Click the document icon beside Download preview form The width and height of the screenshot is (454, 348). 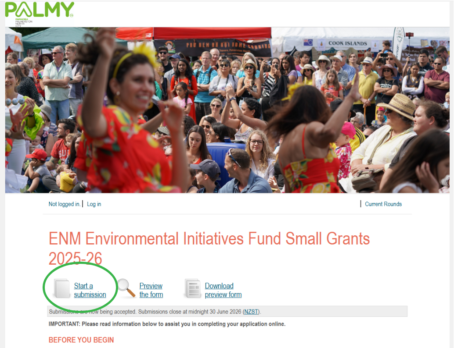click(x=192, y=289)
